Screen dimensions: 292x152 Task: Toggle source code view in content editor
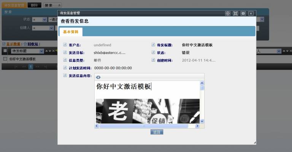(x=98, y=77)
